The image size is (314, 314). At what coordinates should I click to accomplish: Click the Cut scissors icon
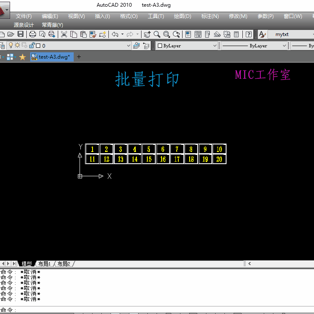pos(64,34)
